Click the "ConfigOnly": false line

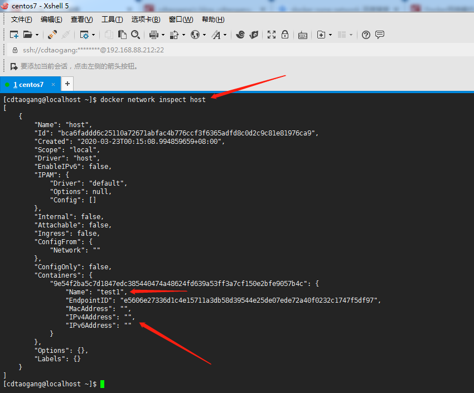click(73, 266)
